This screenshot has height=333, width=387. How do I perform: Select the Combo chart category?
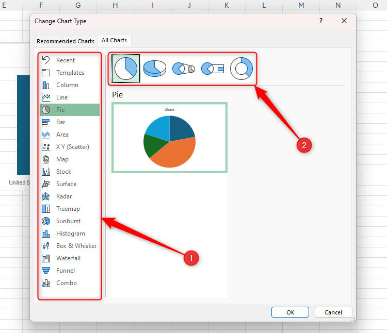[x=67, y=283]
